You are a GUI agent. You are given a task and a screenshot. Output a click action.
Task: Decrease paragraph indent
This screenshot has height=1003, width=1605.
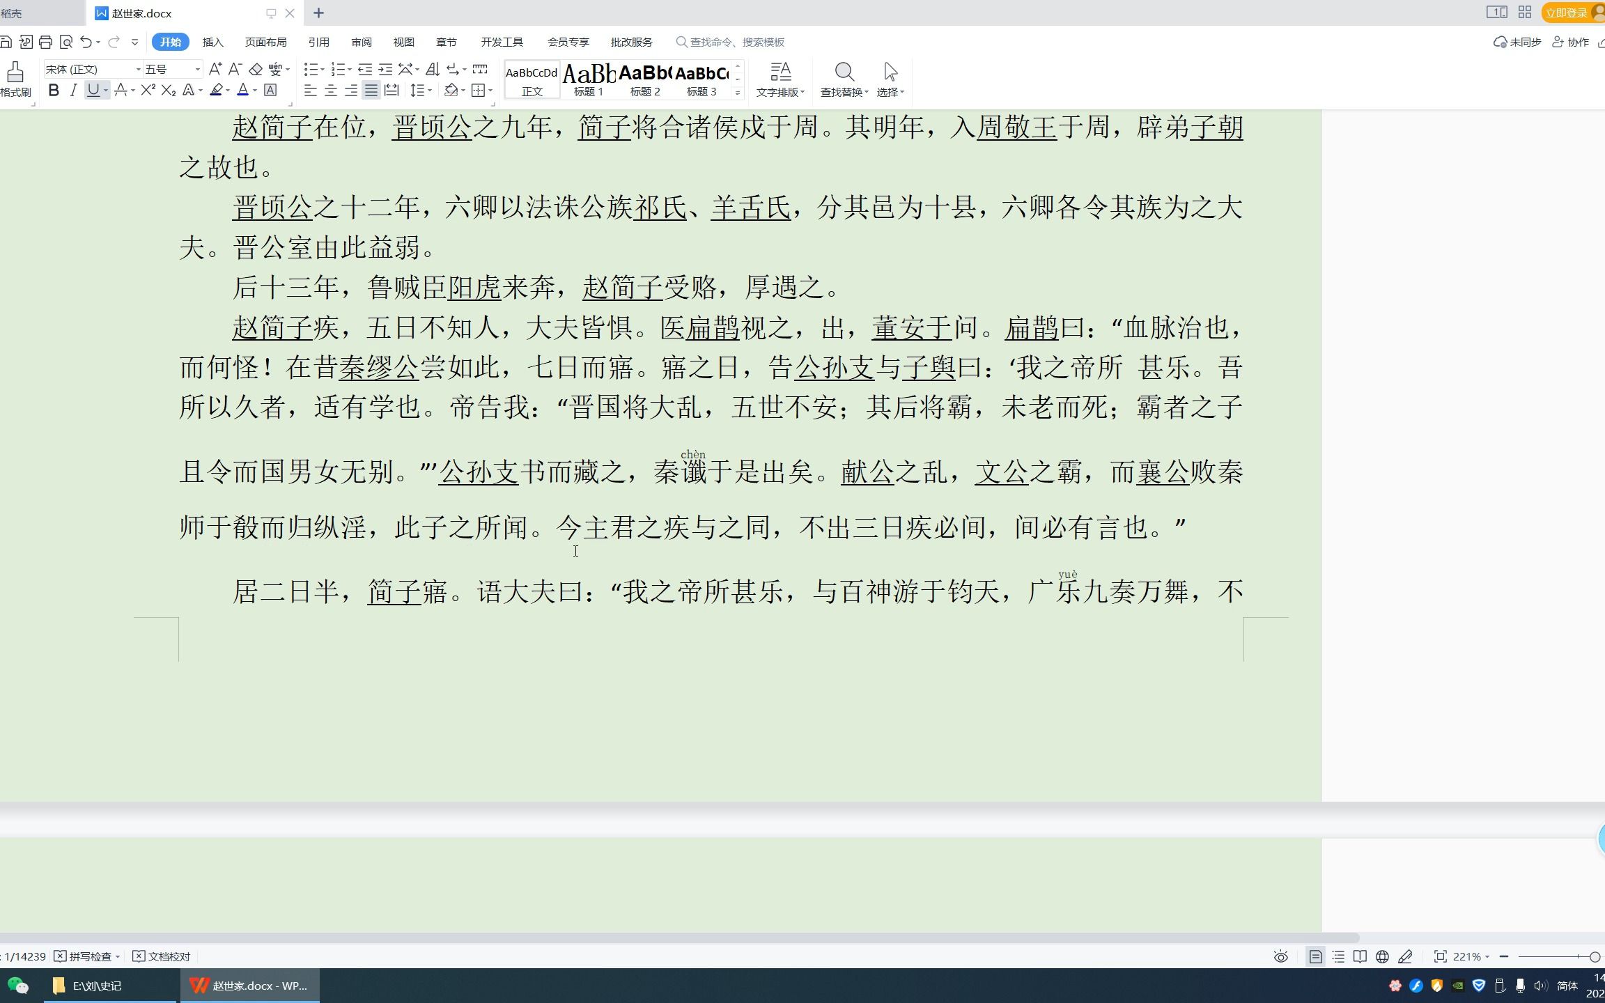(x=365, y=69)
